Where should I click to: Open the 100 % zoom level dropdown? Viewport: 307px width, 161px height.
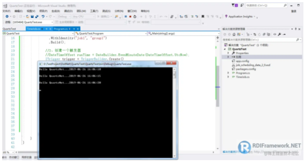[x=8, y=152]
